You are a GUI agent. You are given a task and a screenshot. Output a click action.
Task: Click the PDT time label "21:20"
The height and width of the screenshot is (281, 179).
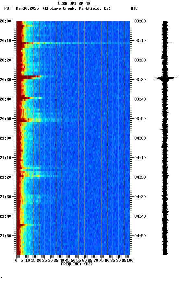point(6,177)
